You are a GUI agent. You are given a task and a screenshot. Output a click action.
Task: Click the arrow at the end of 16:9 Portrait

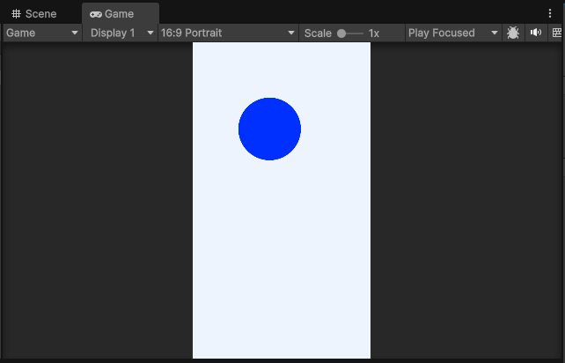pyautogui.click(x=291, y=33)
